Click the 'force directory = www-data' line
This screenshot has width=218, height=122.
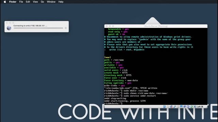pyautogui.click(x=121, y=81)
